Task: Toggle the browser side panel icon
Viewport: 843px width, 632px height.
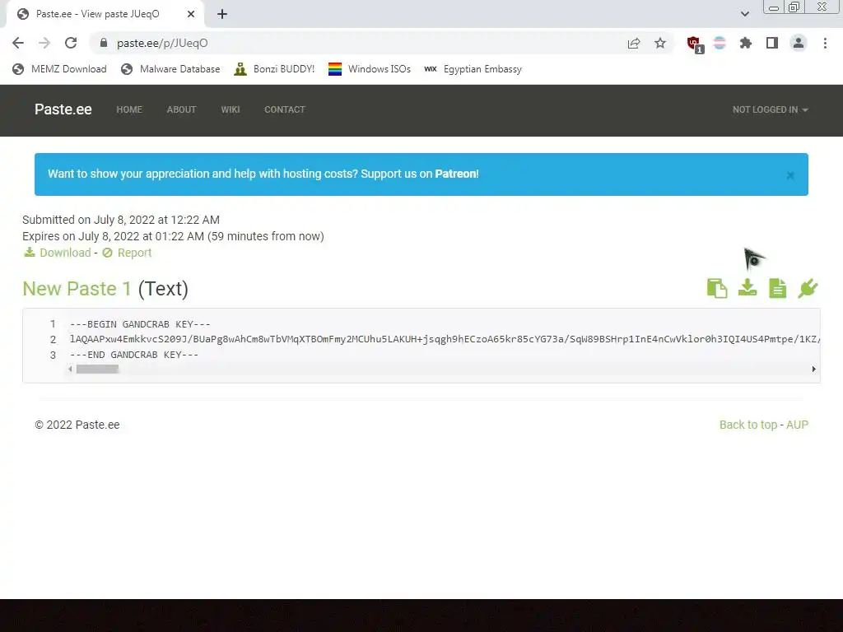Action: tap(772, 43)
